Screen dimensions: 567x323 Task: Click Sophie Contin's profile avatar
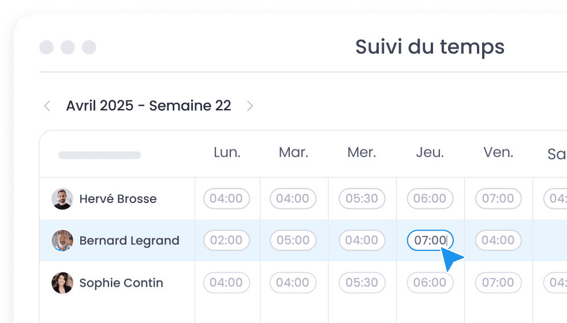click(62, 283)
